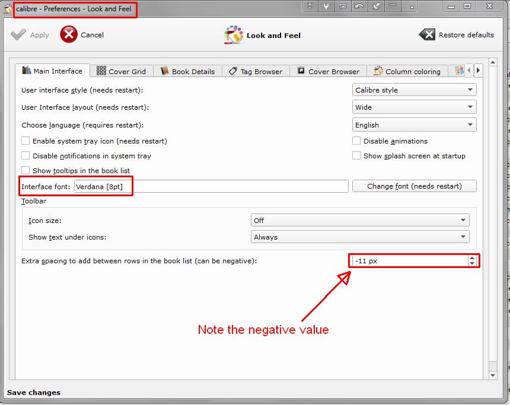The image size is (510, 405).
Task: Open the Icon size dropdown
Action: [360, 220]
